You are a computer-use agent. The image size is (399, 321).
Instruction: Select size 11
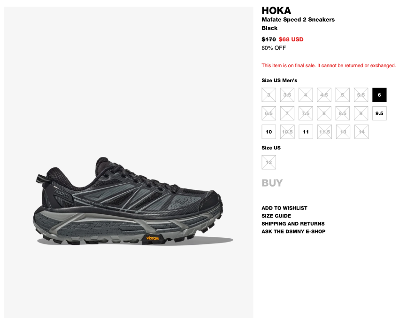(x=306, y=132)
